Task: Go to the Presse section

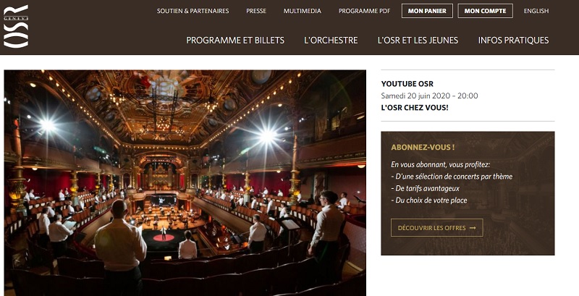Action: click(256, 11)
